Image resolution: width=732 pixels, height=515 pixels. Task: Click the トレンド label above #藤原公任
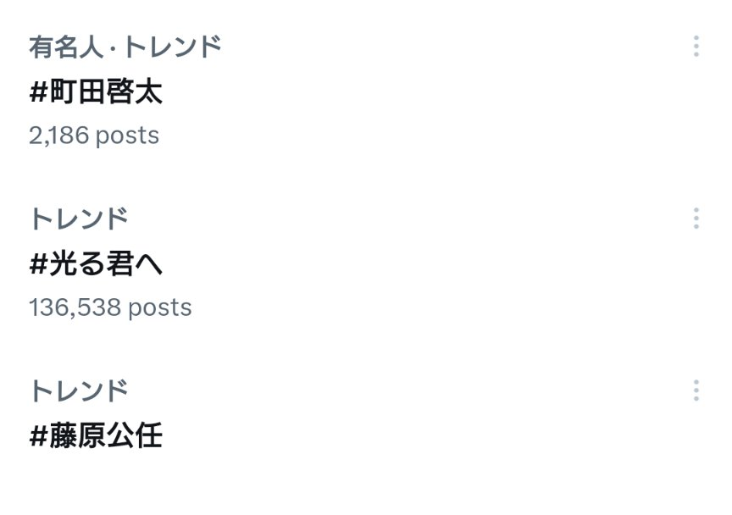tap(79, 390)
